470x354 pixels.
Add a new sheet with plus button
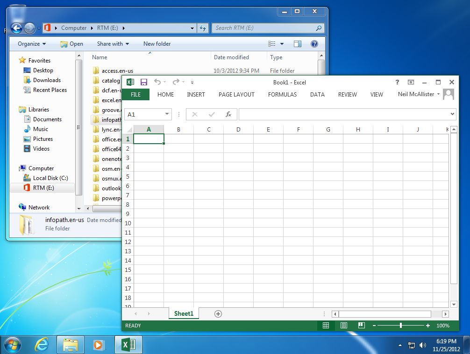218,314
